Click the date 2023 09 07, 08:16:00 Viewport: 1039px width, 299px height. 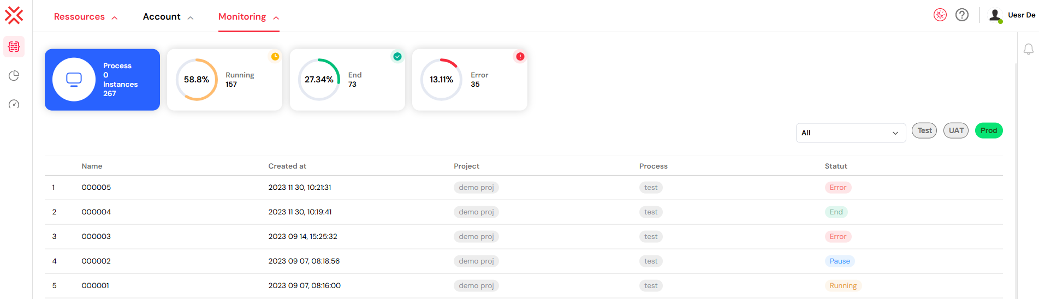coord(304,285)
